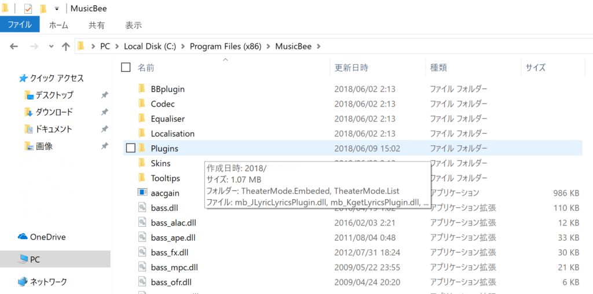Open 画像 in navigation pane
This screenshot has width=593, height=294.
(x=44, y=146)
